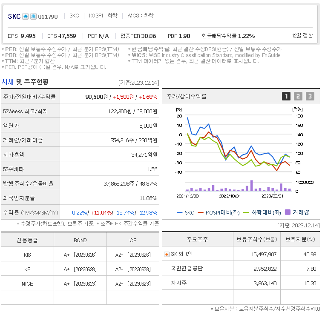Select the BPS 47,559 value

click(x=62, y=36)
